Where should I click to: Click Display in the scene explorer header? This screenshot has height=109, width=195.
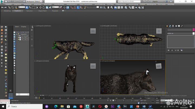[24, 27]
